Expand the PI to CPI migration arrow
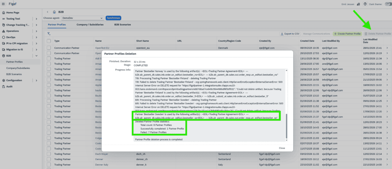Image resolution: width=392 pixels, height=169 pixels. click(x=36, y=44)
